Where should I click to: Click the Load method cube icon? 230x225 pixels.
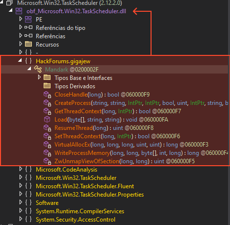click(x=47, y=119)
